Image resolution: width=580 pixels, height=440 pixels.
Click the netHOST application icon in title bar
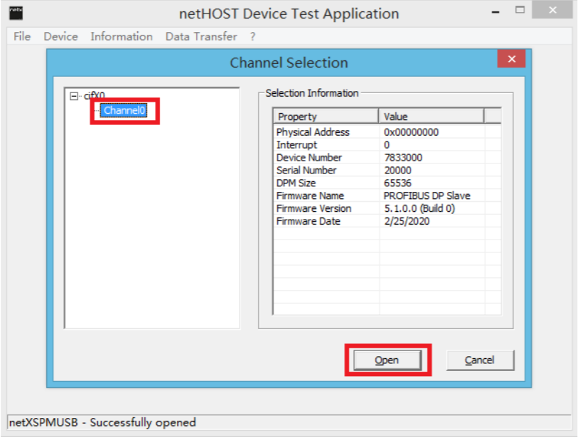point(16,13)
